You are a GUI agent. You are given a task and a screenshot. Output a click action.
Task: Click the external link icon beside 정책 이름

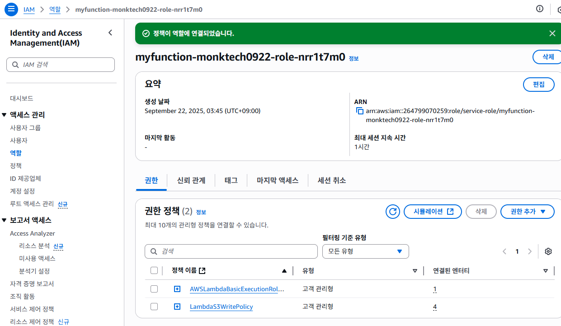coord(203,271)
